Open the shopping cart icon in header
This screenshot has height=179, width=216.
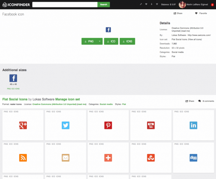(157, 4)
